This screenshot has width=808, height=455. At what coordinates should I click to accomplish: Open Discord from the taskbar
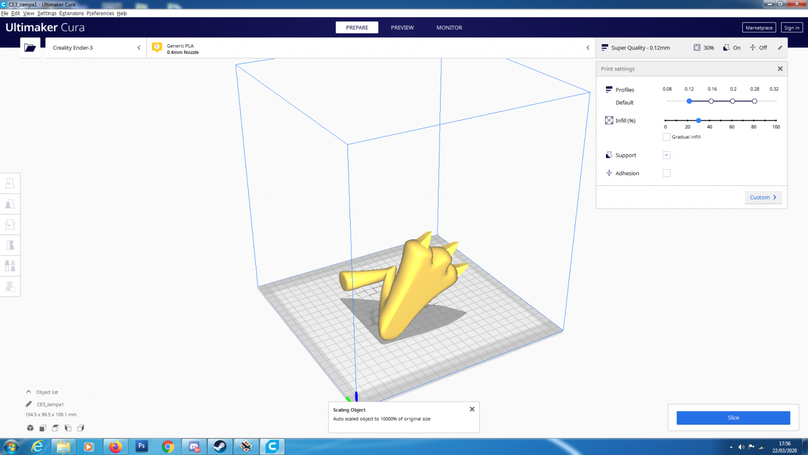194,446
